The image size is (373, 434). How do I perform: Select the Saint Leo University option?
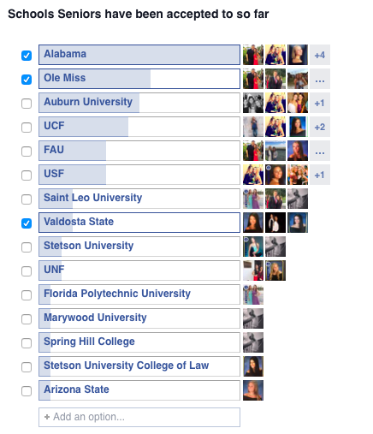pyautogui.click(x=139, y=199)
